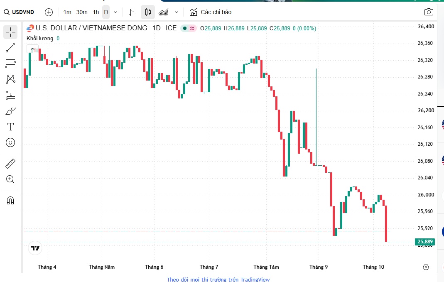Click the market status indicator dot
The width and height of the screenshot is (444, 282).
tap(185, 28)
